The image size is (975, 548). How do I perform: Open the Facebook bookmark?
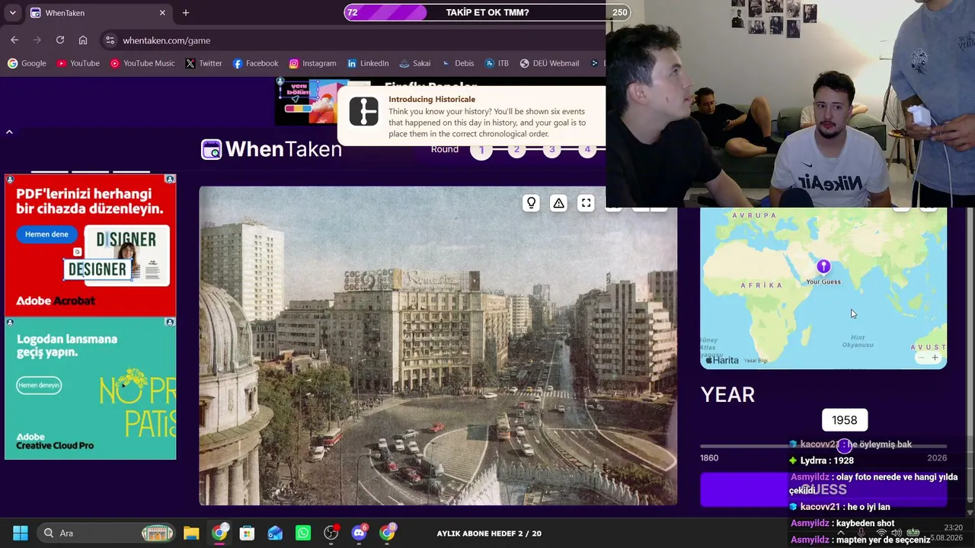point(255,63)
